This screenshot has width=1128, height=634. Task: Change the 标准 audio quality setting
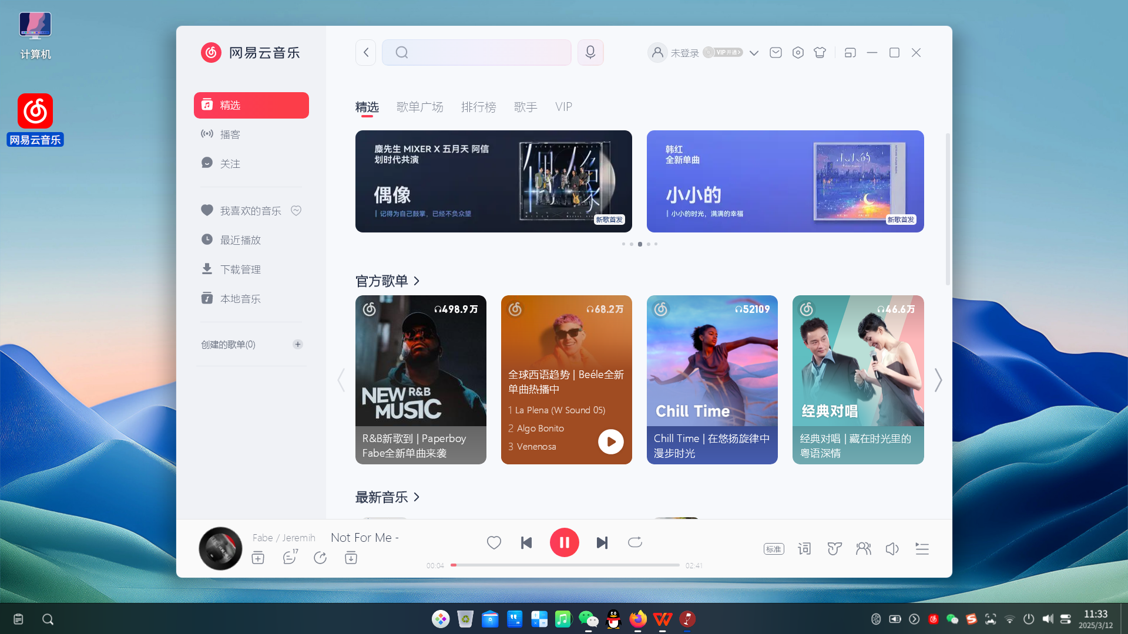click(774, 549)
